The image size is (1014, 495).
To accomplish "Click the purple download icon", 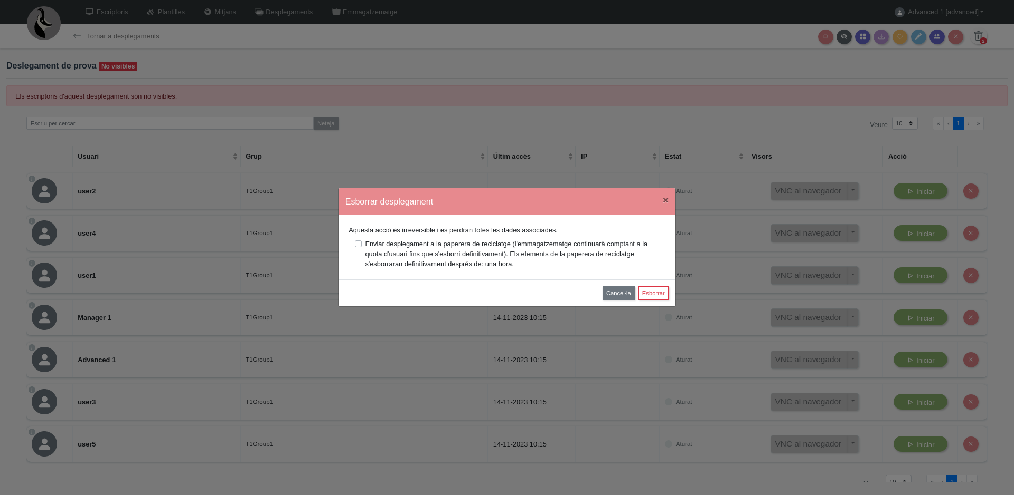I will pyautogui.click(x=881, y=37).
